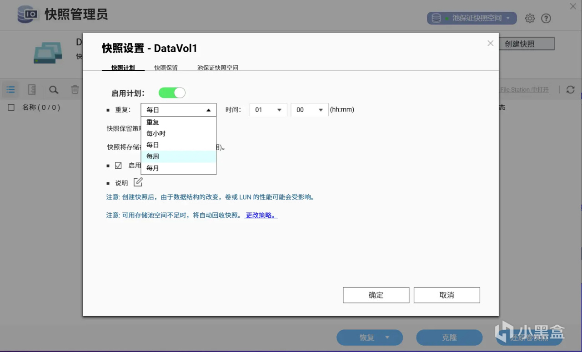Choose 每日 in the open option list
Image resolution: width=582 pixels, height=352 pixels.
[179, 145]
